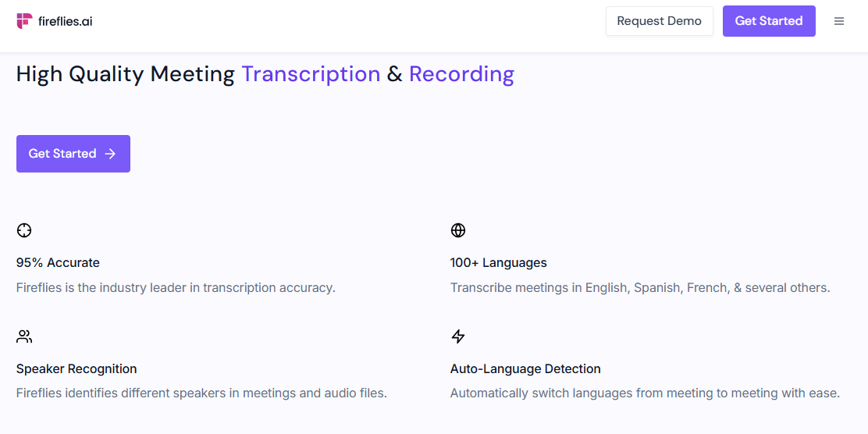Click the 100+ Languages heading
The image size is (868, 434).
(x=498, y=263)
